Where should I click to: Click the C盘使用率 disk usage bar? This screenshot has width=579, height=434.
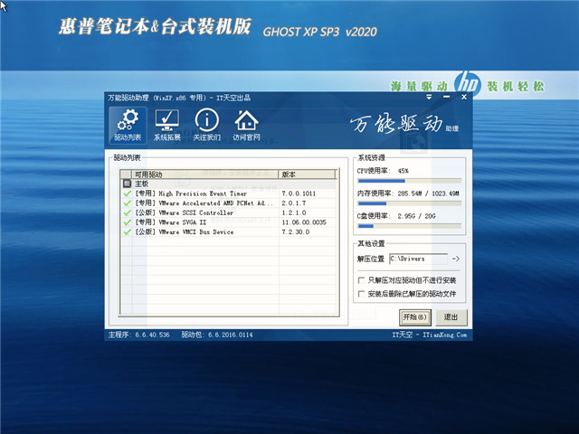pos(409,226)
